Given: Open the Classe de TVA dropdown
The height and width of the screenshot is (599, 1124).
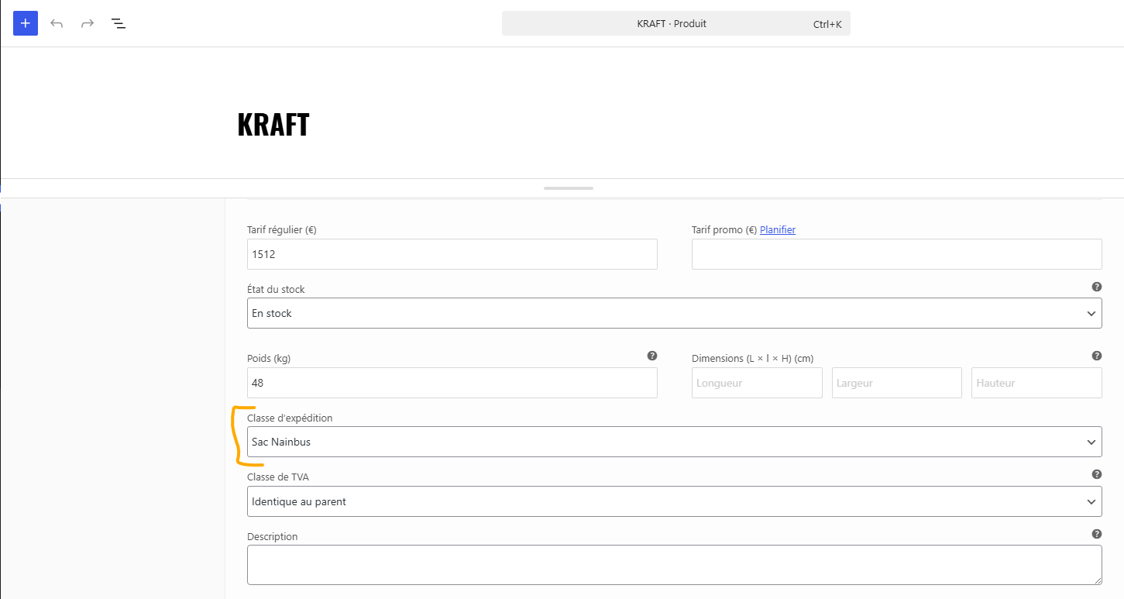Looking at the screenshot, I should pyautogui.click(x=674, y=501).
